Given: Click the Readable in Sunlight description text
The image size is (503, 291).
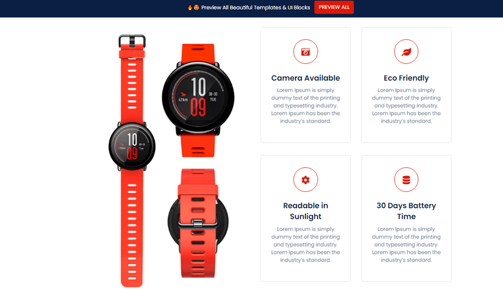Looking at the screenshot, I should tap(306, 245).
